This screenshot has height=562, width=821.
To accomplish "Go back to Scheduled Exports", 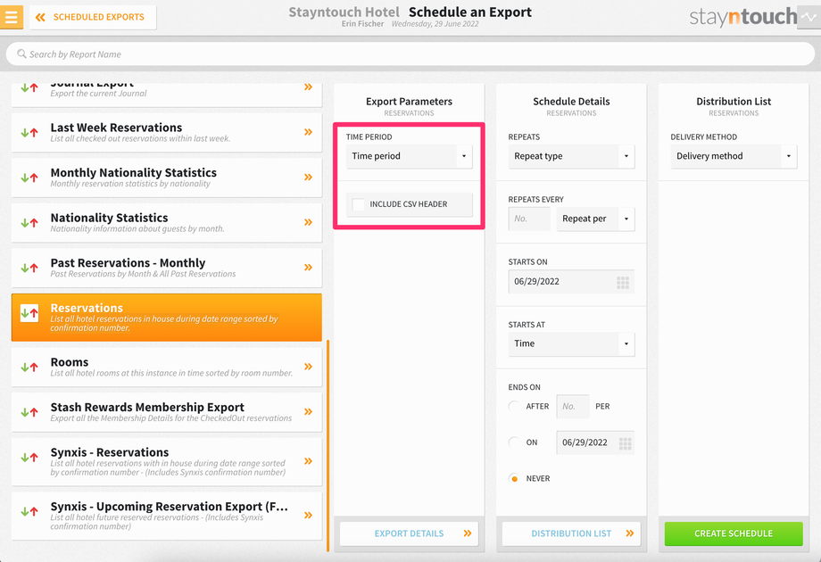I will (x=93, y=17).
